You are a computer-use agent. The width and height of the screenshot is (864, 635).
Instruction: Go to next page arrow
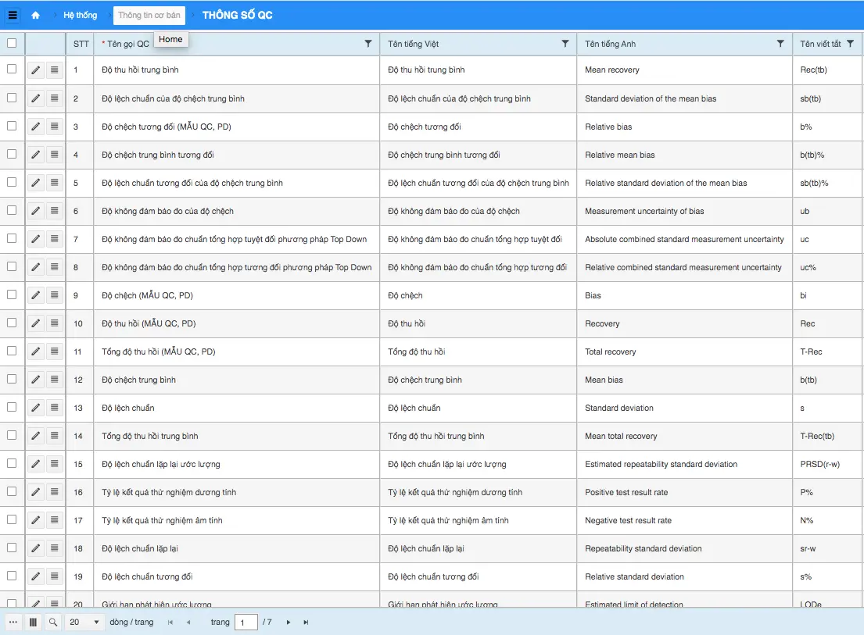289,623
